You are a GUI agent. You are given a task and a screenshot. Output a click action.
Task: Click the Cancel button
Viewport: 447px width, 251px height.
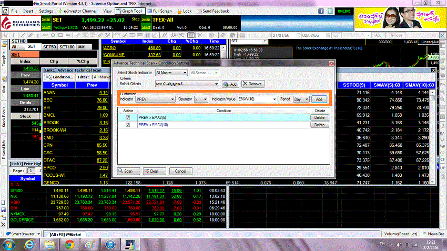[x=180, y=171]
